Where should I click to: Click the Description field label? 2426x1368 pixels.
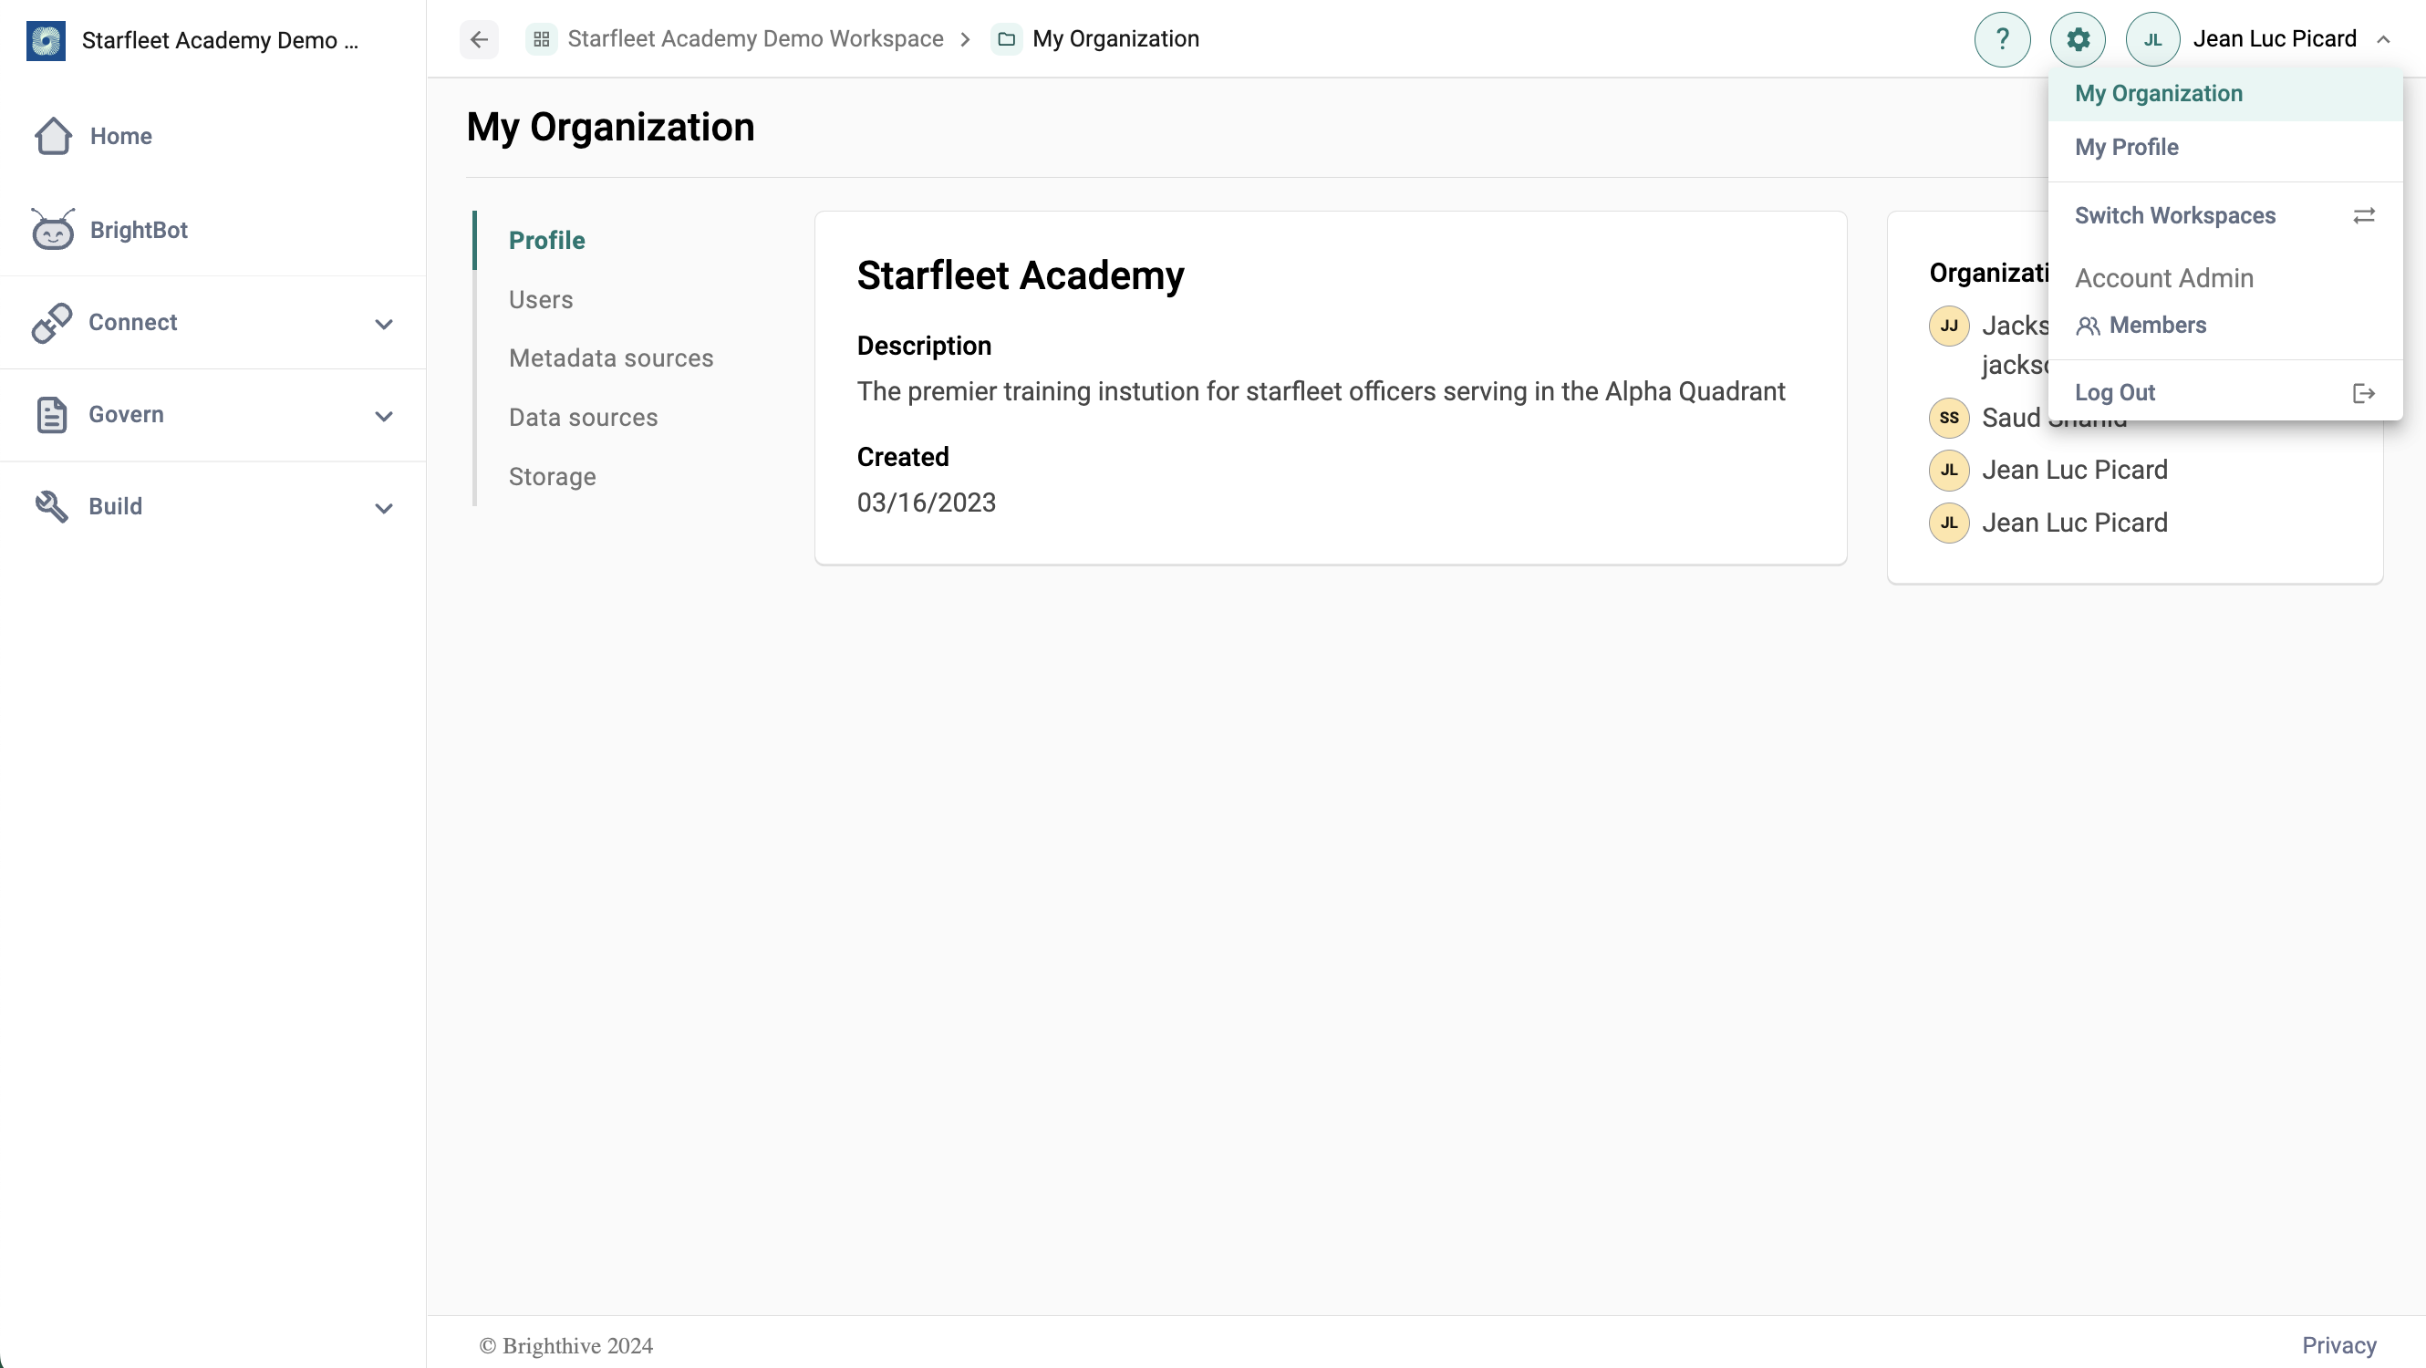coord(924,347)
